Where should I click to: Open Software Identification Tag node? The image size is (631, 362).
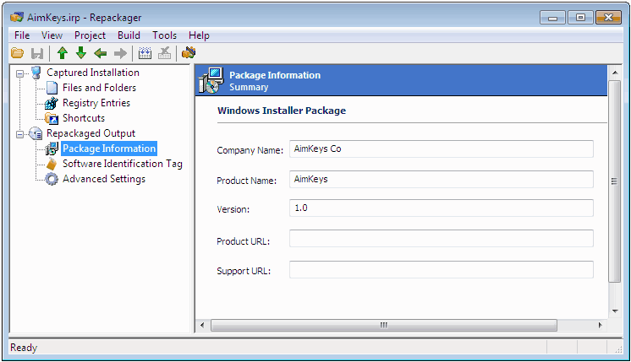122,164
